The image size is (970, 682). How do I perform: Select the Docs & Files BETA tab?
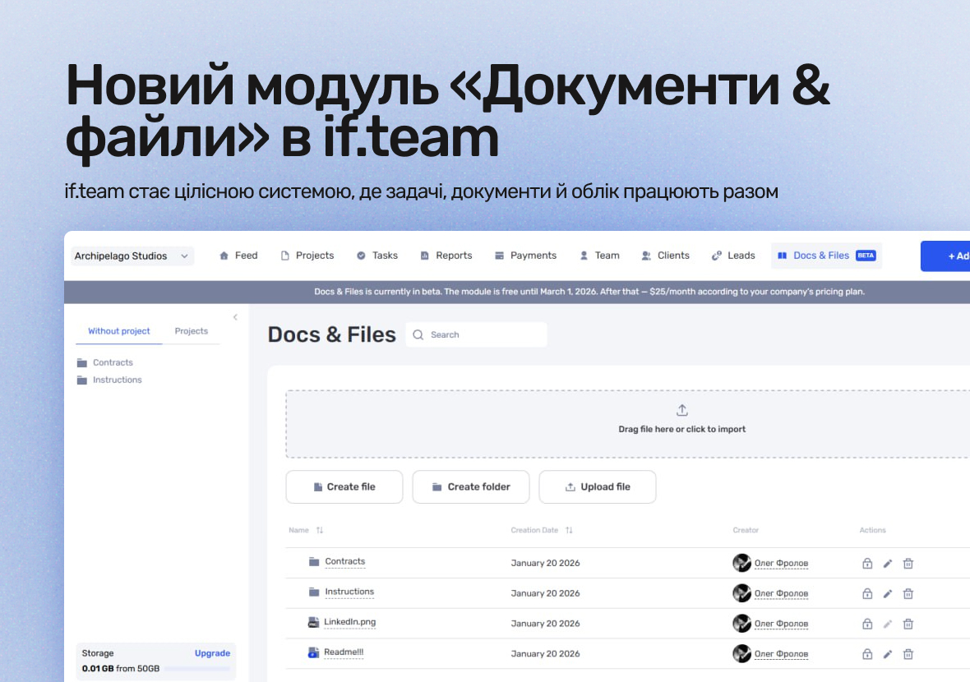(x=826, y=256)
